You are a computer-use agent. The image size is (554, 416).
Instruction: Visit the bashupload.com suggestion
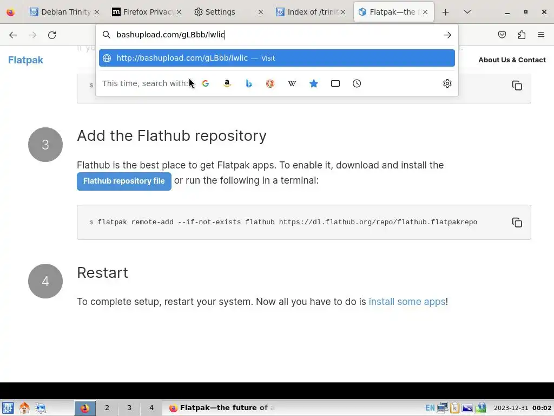[276, 58]
